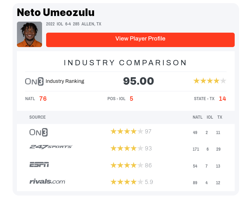Click the SOURCE column header
The image size is (251, 199).
(x=37, y=117)
